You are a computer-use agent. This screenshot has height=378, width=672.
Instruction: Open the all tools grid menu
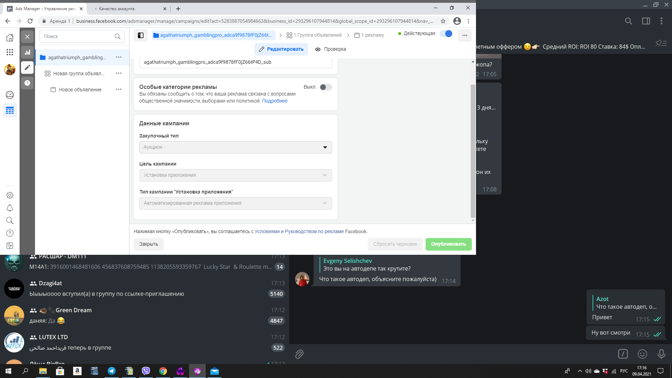[x=10, y=52]
